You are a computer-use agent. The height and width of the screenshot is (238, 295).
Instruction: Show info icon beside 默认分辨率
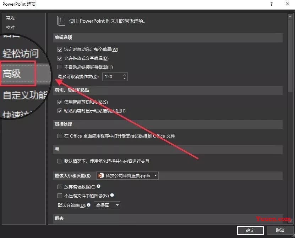[89, 205]
